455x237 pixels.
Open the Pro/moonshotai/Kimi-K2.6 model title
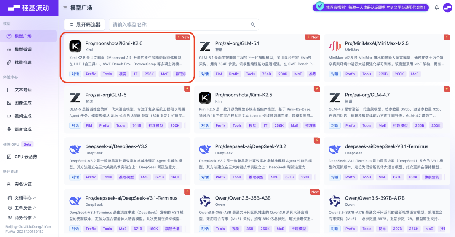[114, 43]
